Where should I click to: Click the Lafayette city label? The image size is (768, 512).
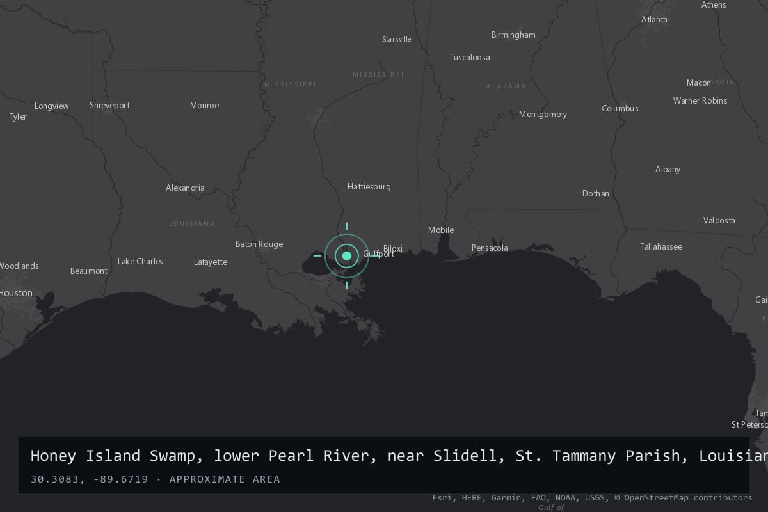tap(211, 262)
